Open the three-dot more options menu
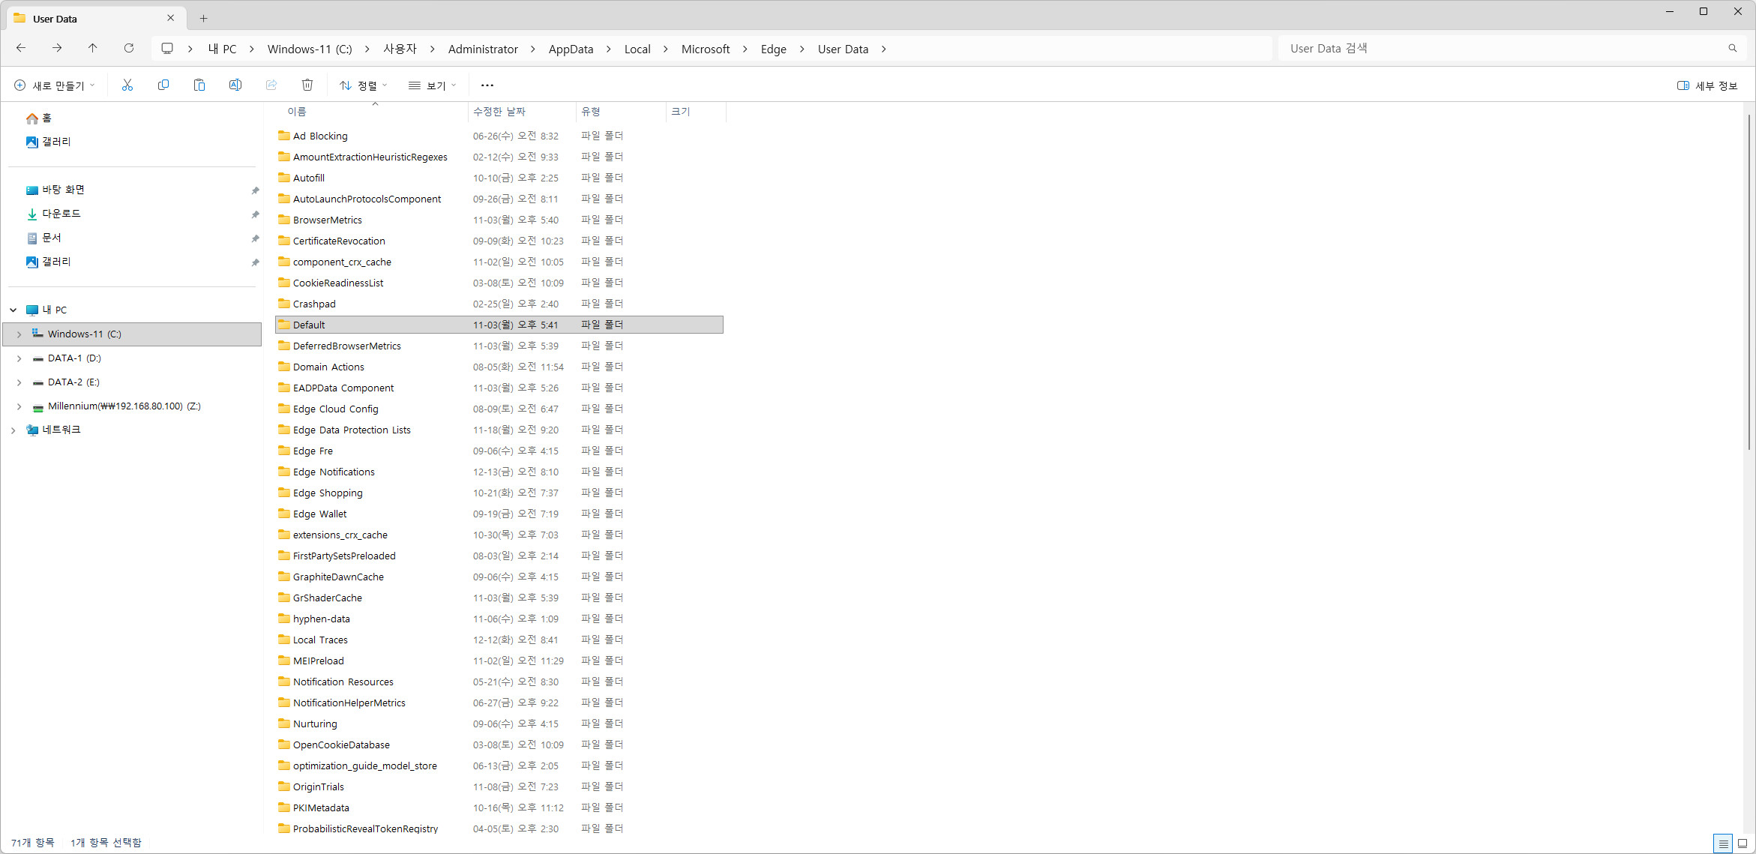Image resolution: width=1756 pixels, height=854 pixels. coord(487,85)
